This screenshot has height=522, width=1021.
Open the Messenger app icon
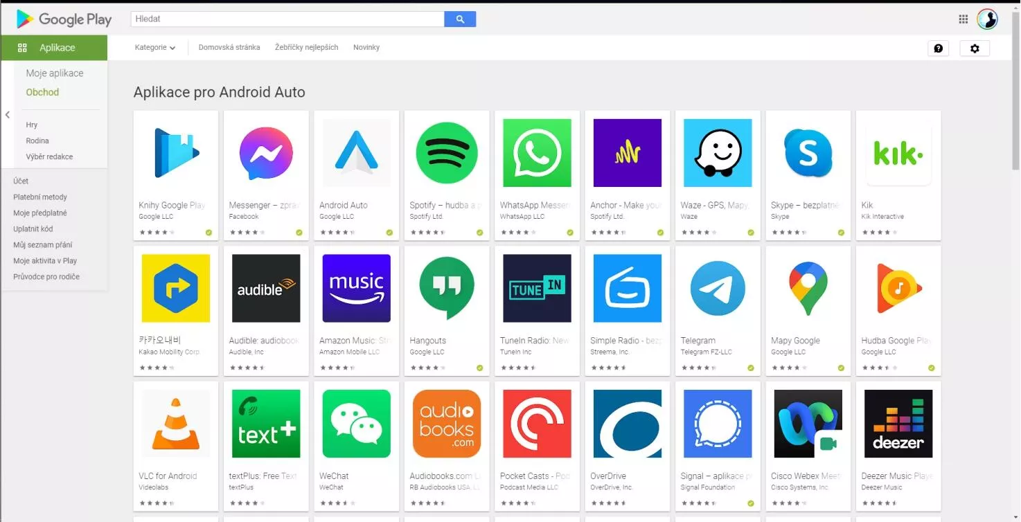pyautogui.click(x=266, y=153)
